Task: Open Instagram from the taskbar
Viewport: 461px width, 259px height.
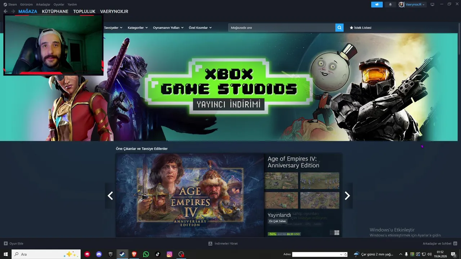Action: pyautogui.click(x=169, y=254)
